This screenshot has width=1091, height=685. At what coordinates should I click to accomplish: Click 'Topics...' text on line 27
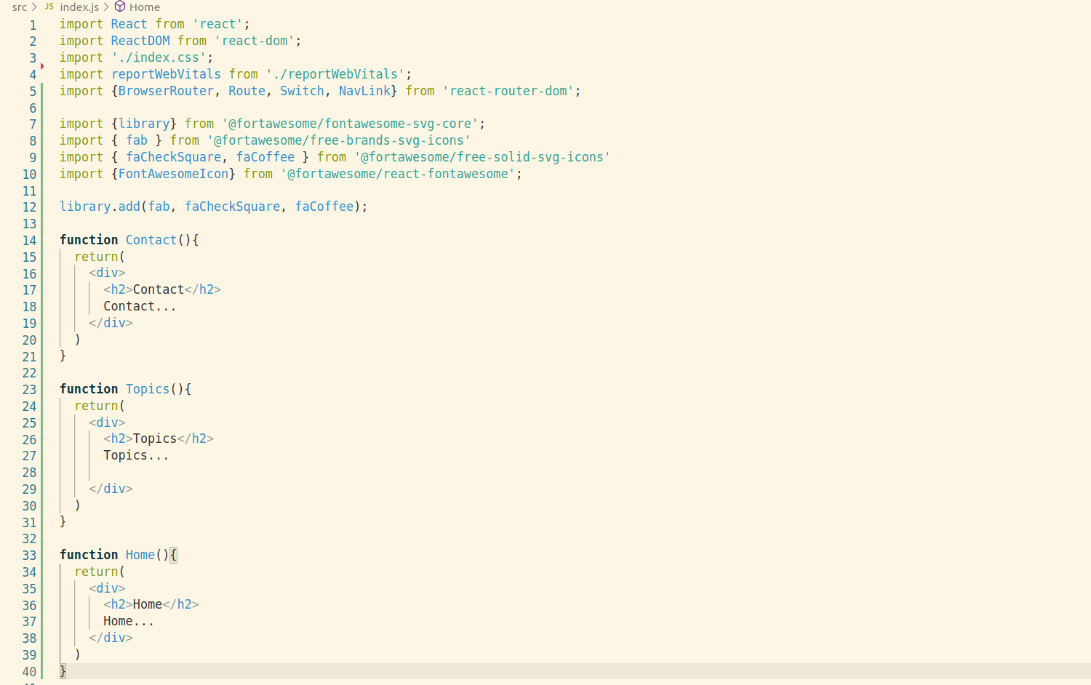click(x=136, y=455)
